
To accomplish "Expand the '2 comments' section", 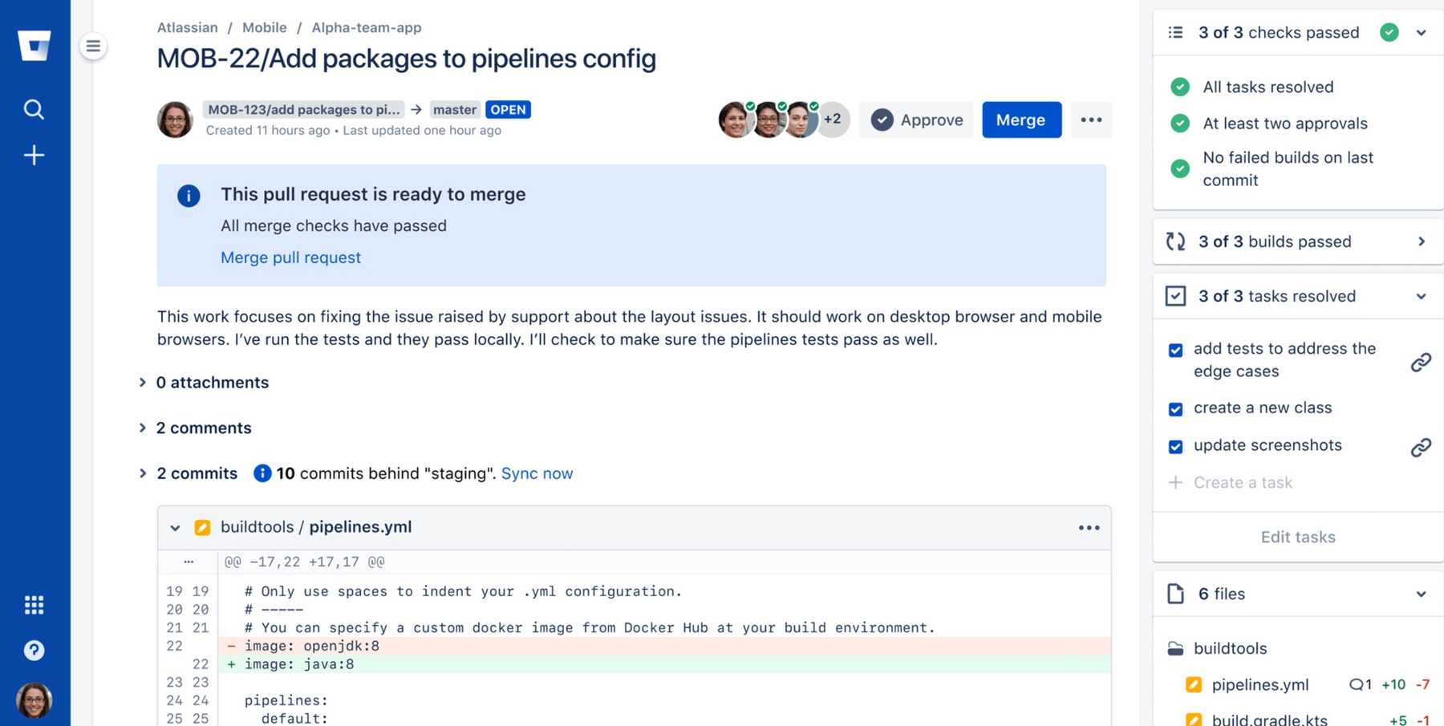I will pyautogui.click(x=204, y=428).
